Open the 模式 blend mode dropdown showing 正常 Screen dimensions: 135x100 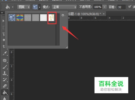coord(64,7)
